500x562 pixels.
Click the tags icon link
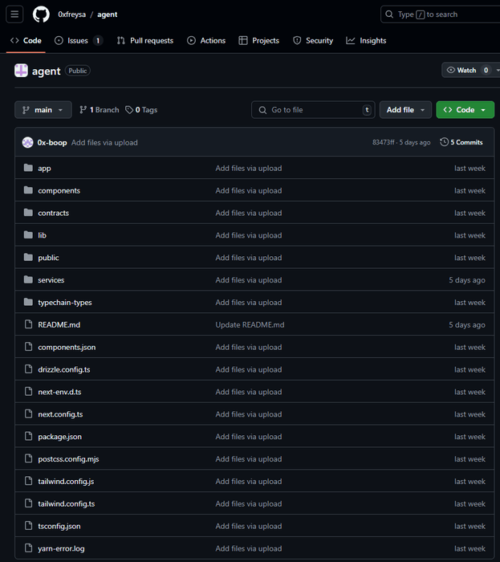129,110
